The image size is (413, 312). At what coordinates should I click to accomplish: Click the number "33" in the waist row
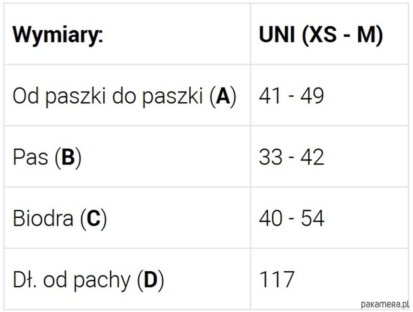coord(271,157)
